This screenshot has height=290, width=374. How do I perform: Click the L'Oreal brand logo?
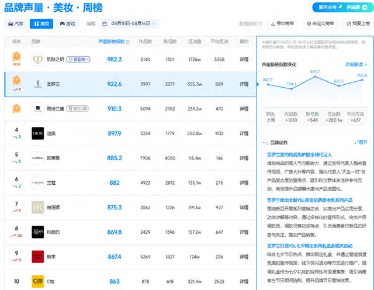37,157
